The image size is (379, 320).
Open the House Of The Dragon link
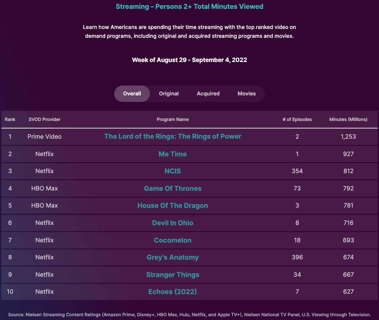[x=172, y=205]
